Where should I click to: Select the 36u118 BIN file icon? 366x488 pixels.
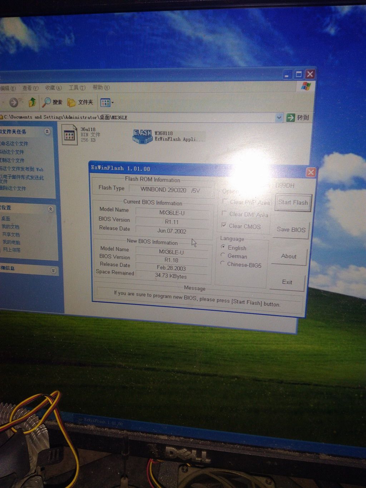pyautogui.click(x=69, y=135)
